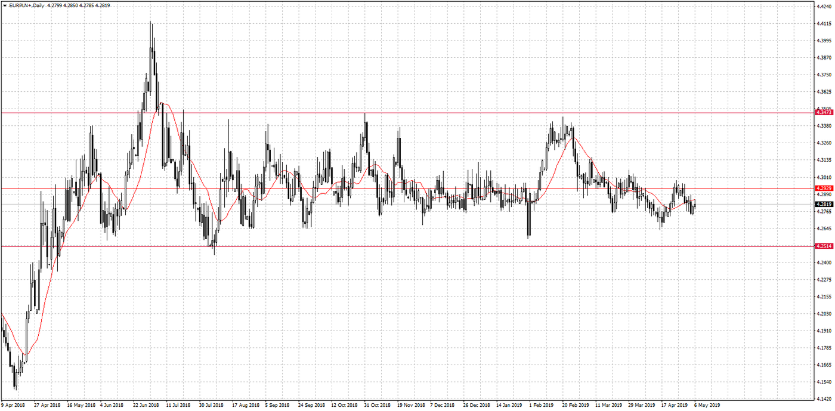Click the 4.2030 price axis label
This screenshot has width=835, height=411.
824,314
